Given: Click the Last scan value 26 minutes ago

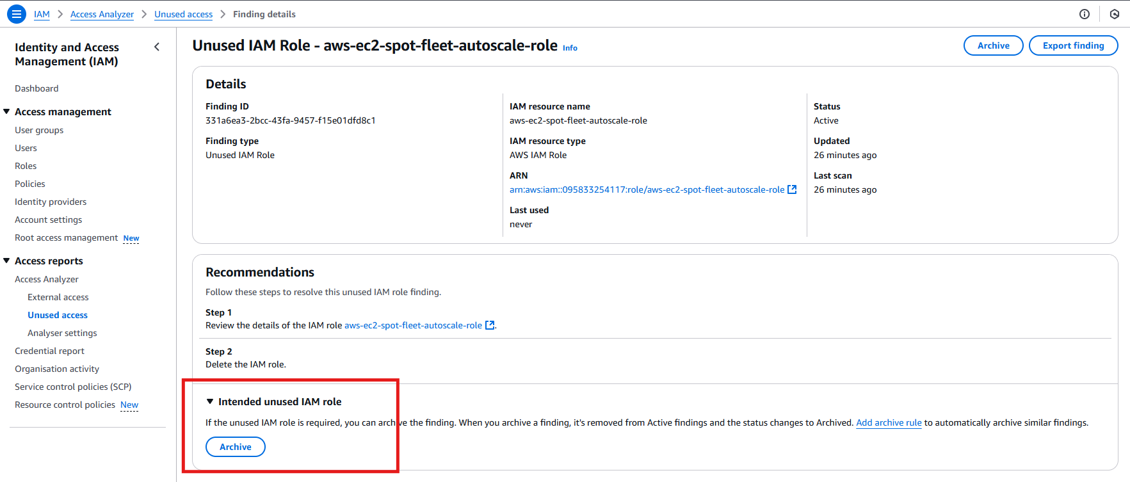Looking at the screenshot, I should [845, 189].
